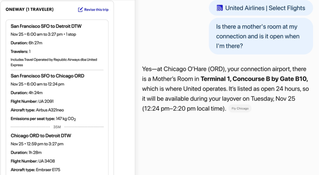Viewport: 319px width, 175px height.
Task: Select the Airbus A321neo aircraft type line
Action: [x=37, y=110]
